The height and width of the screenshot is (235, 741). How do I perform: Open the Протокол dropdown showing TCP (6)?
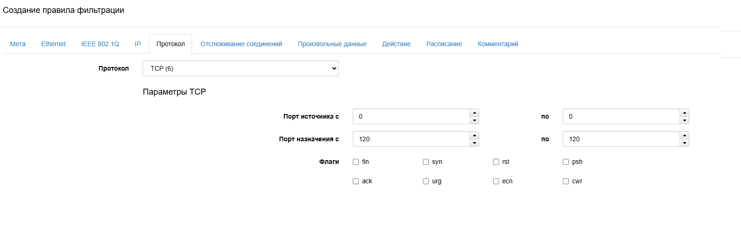coord(241,68)
